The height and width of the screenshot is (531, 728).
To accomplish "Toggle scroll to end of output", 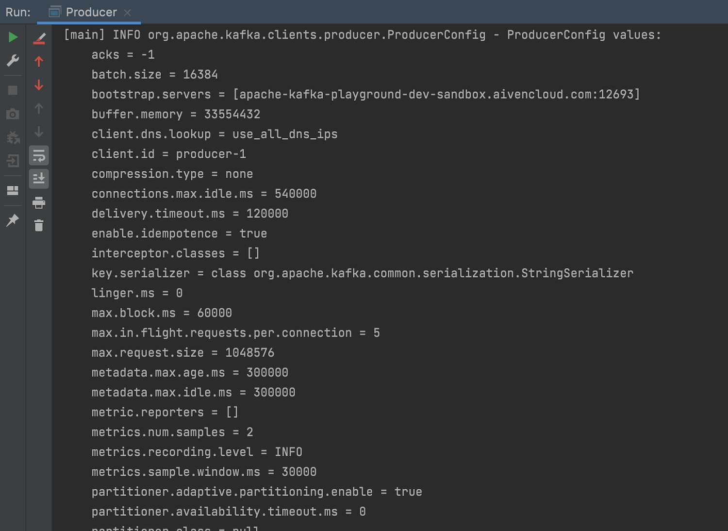I will tap(39, 179).
